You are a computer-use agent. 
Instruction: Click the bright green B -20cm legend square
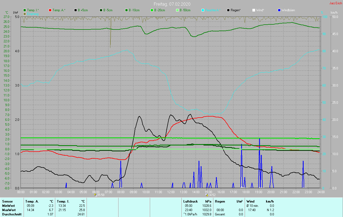[x=152, y=10]
